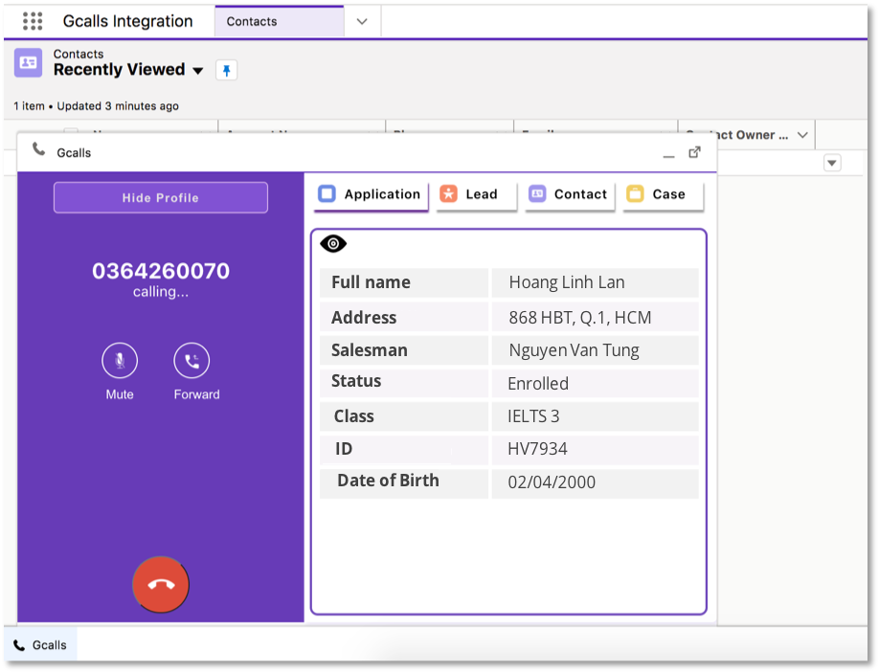Click the Salesman field label
Viewport: 879px width, 672px height.
370,350
